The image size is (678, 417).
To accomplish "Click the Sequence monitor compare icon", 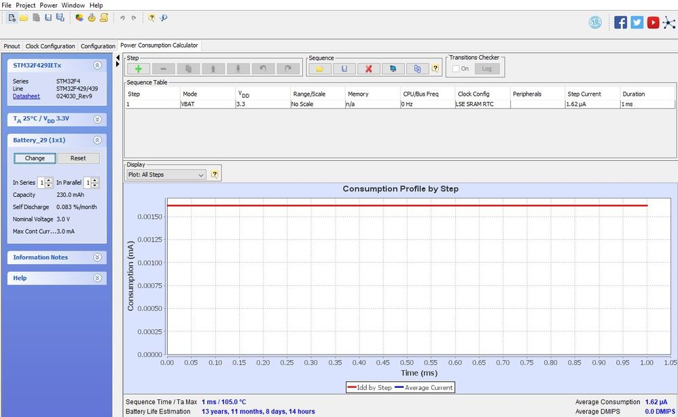I will click(393, 69).
